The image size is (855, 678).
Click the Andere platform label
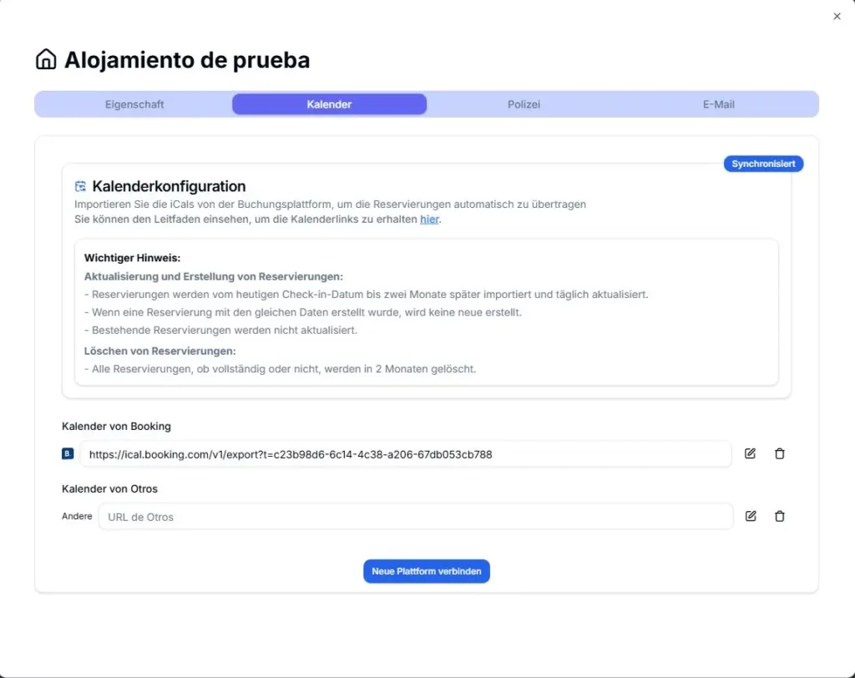[x=76, y=516]
